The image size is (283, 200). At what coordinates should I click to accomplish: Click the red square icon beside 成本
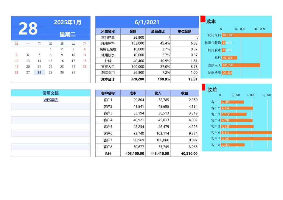click(x=203, y=18)
